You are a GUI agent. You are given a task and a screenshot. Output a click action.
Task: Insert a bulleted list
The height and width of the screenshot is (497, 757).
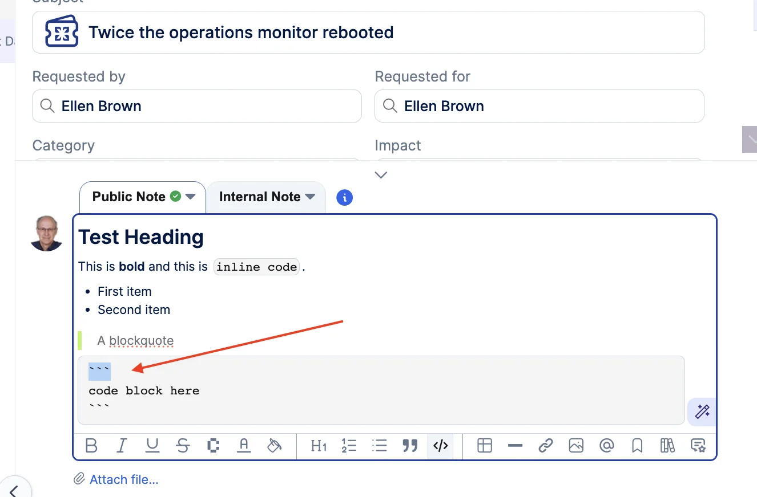click(380, 445)
